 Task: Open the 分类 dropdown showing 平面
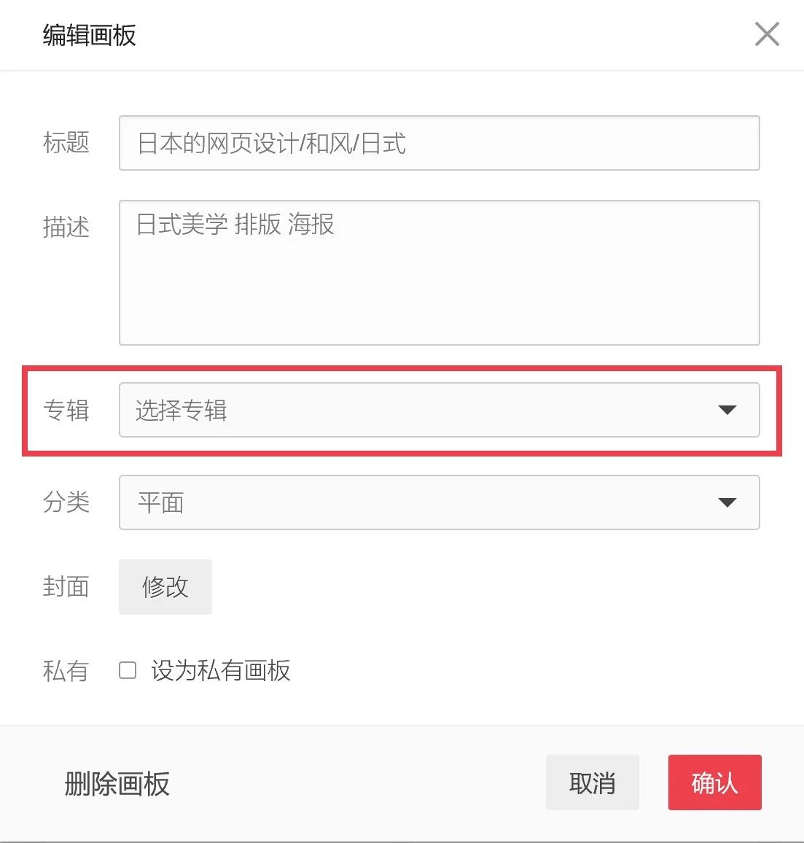click(439, 502)
